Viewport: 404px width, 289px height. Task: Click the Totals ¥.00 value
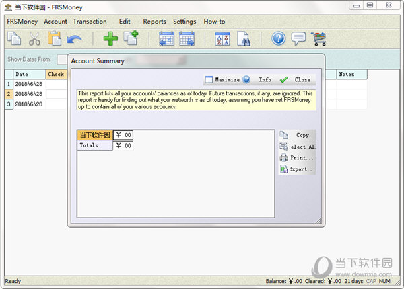coord(123,146)
